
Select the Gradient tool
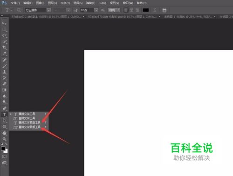(4, 90)
